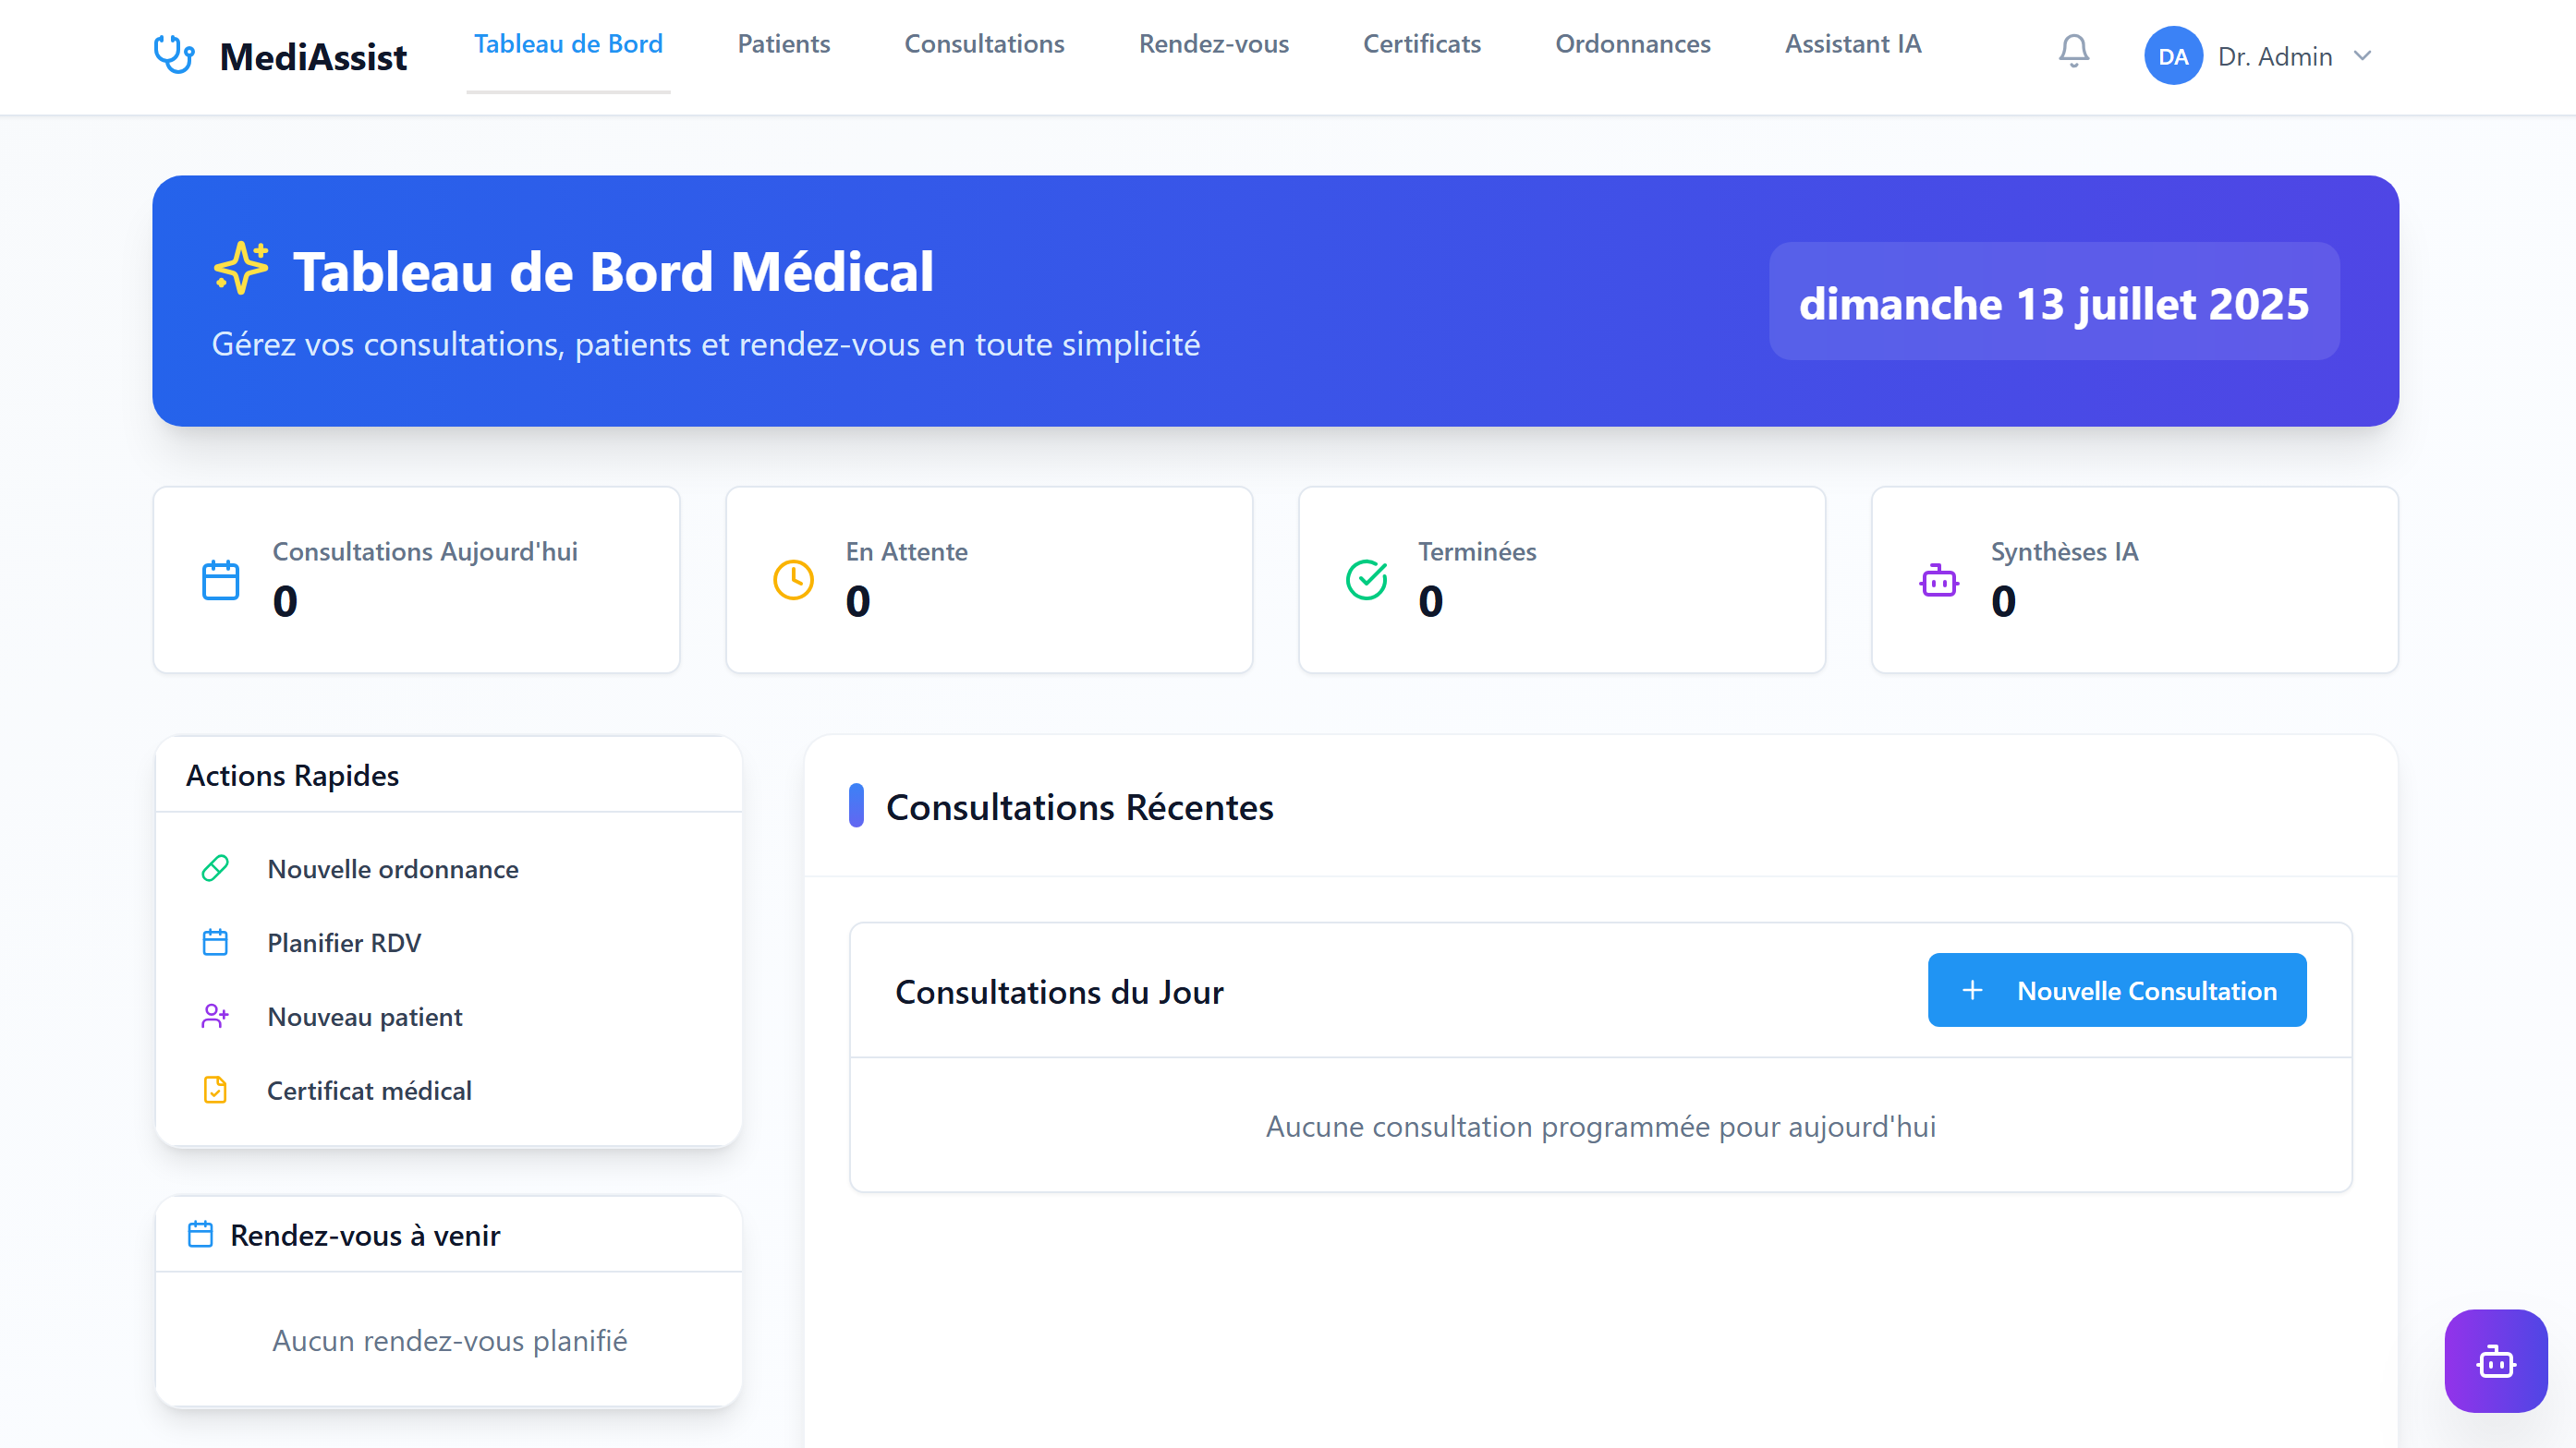This screenshot has width=2576, height=1448.
Task: Select the Certificat médical quick action
Action: click(369, 1091)
